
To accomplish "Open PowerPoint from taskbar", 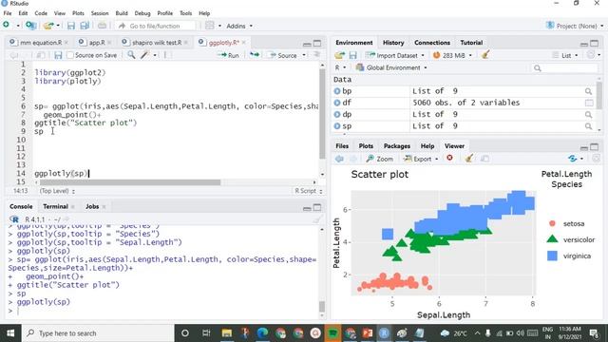I will tap(368, 333).
